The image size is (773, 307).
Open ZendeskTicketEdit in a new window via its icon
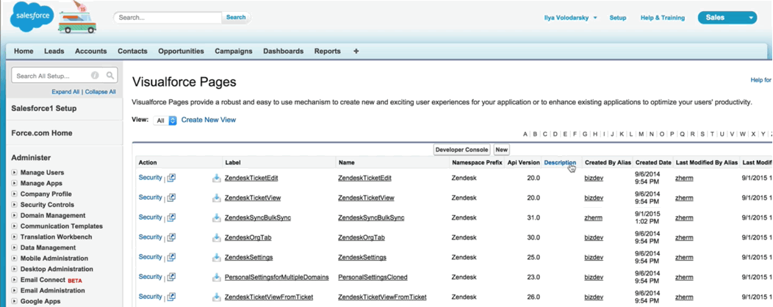[171, 178]
